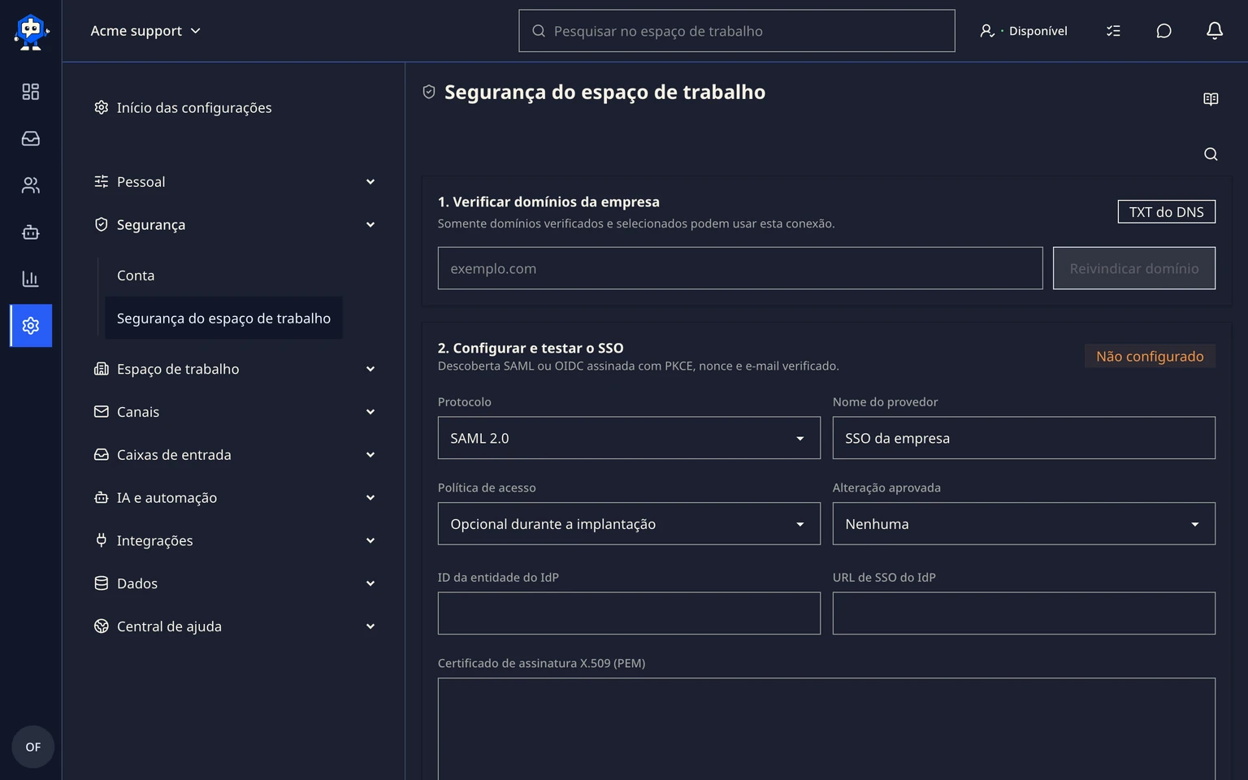
Task: Open the task checklist icon in top bar
Action: pyautogui.click(x=1113, y=31)
